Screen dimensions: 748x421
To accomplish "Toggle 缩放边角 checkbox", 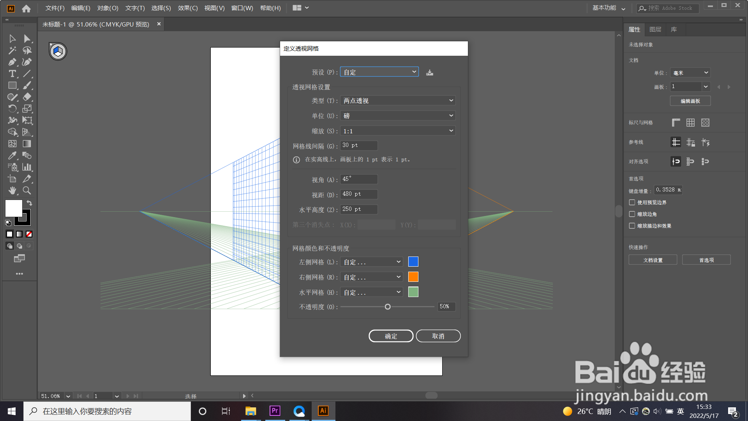I will tap(632, 214).
